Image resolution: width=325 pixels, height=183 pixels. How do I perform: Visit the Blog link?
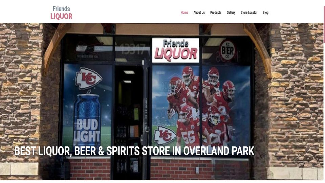coord(265,13)
